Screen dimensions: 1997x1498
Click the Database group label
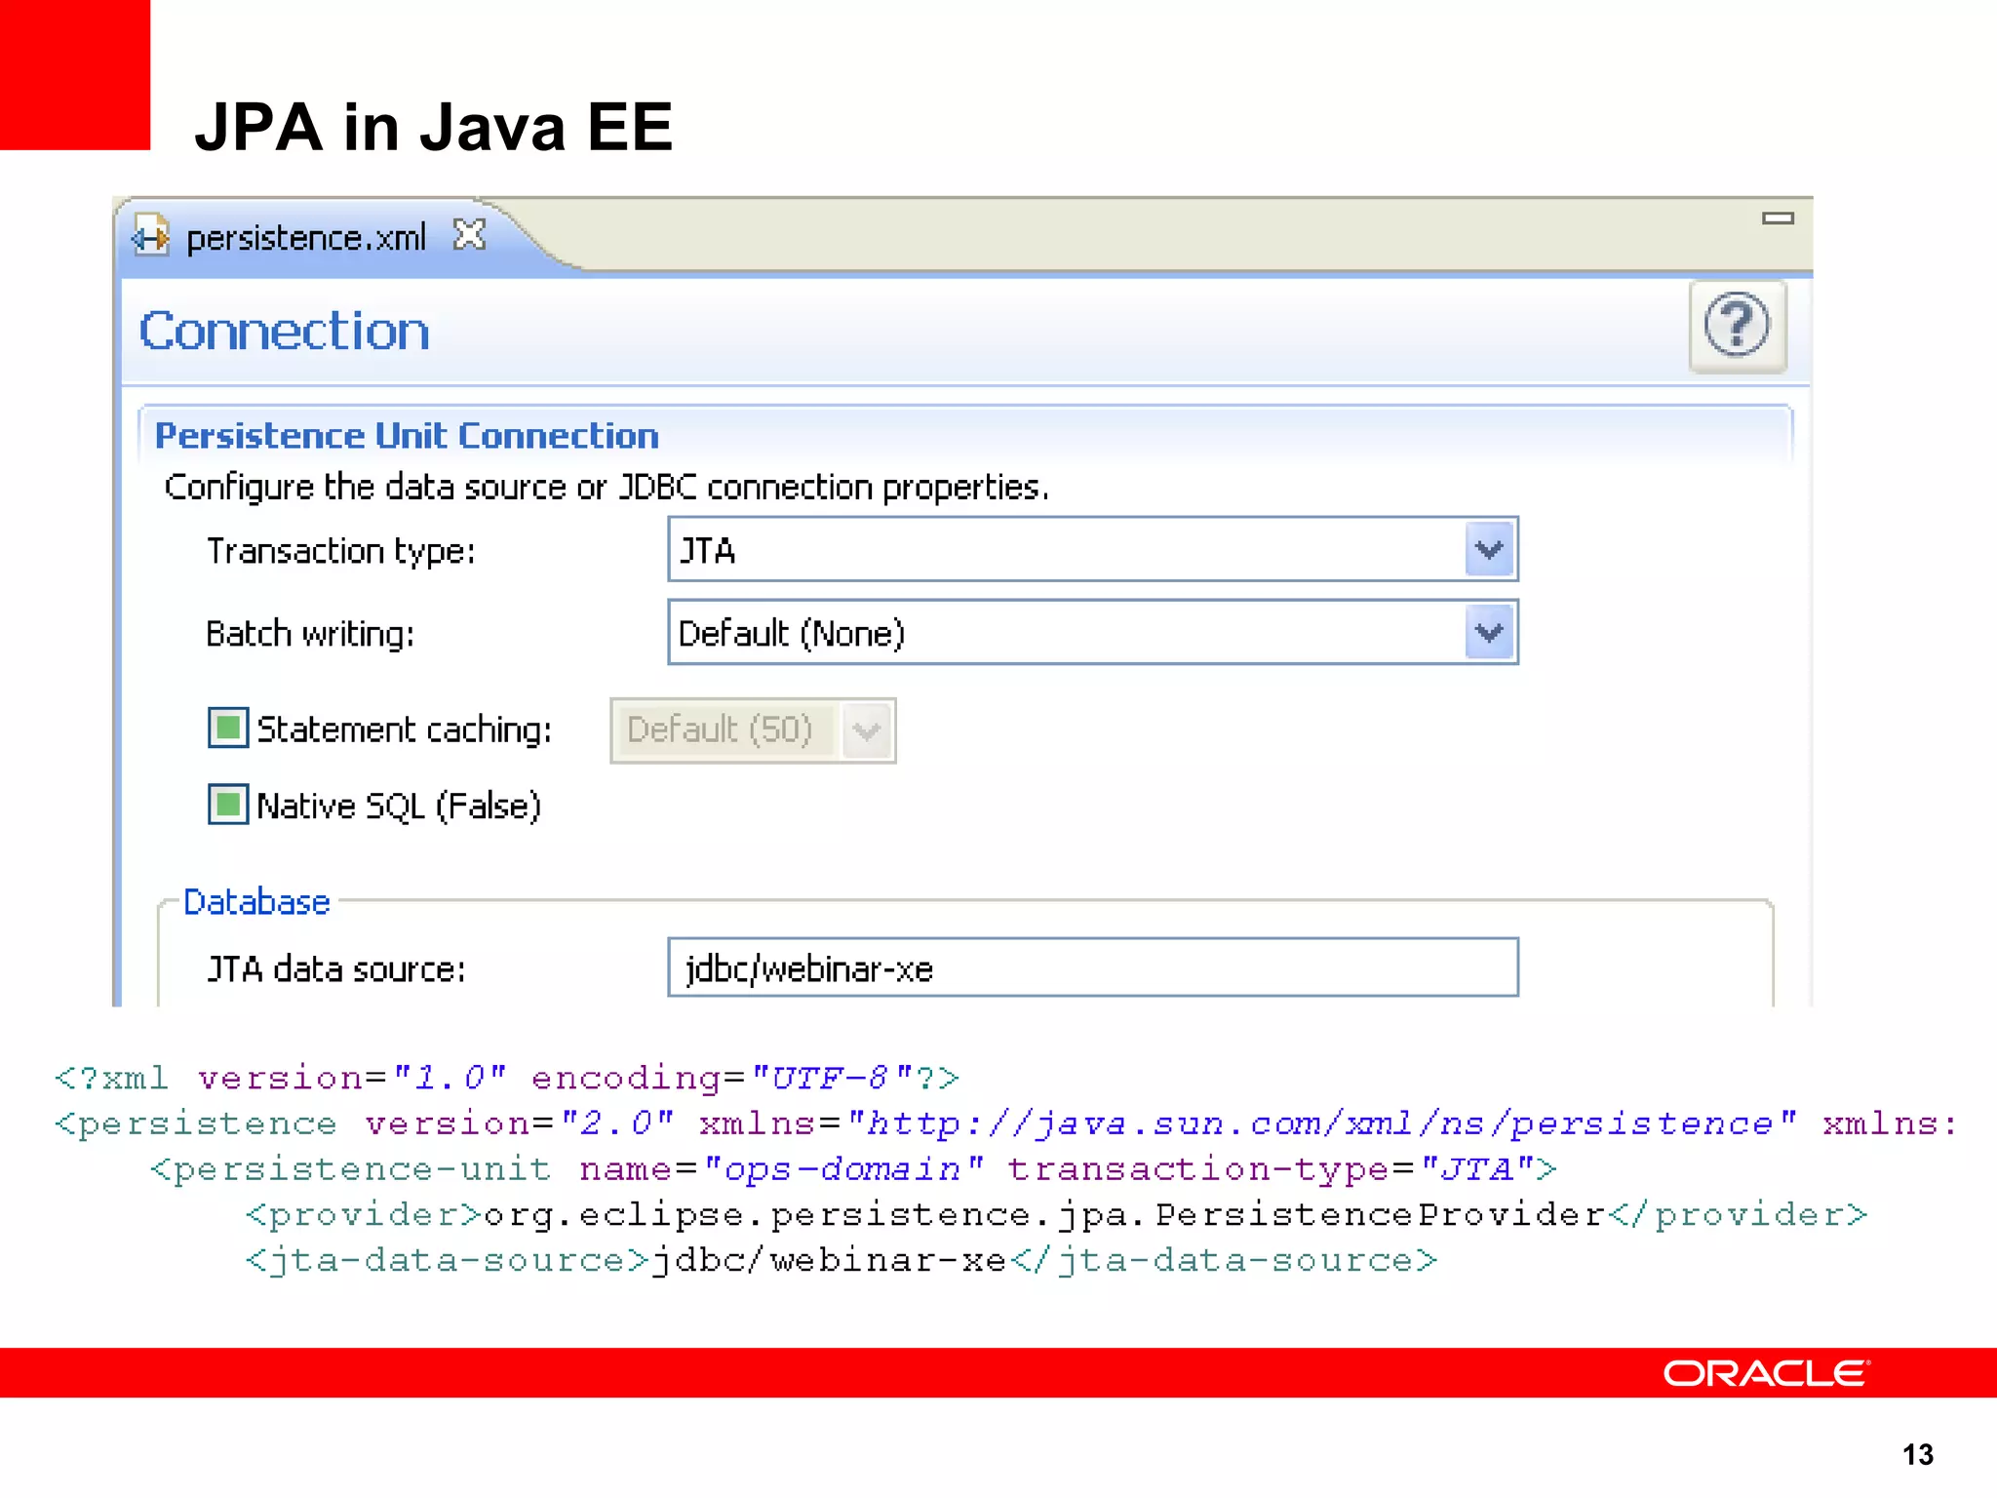click(256, 902)
